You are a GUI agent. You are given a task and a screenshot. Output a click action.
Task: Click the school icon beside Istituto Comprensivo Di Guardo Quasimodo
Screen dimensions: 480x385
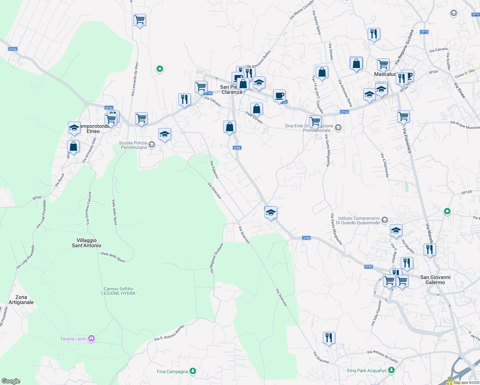pyautogui.click(x=385, y=219)
